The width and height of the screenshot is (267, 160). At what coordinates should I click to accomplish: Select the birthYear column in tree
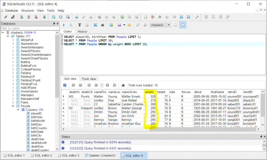pos(37,117)
